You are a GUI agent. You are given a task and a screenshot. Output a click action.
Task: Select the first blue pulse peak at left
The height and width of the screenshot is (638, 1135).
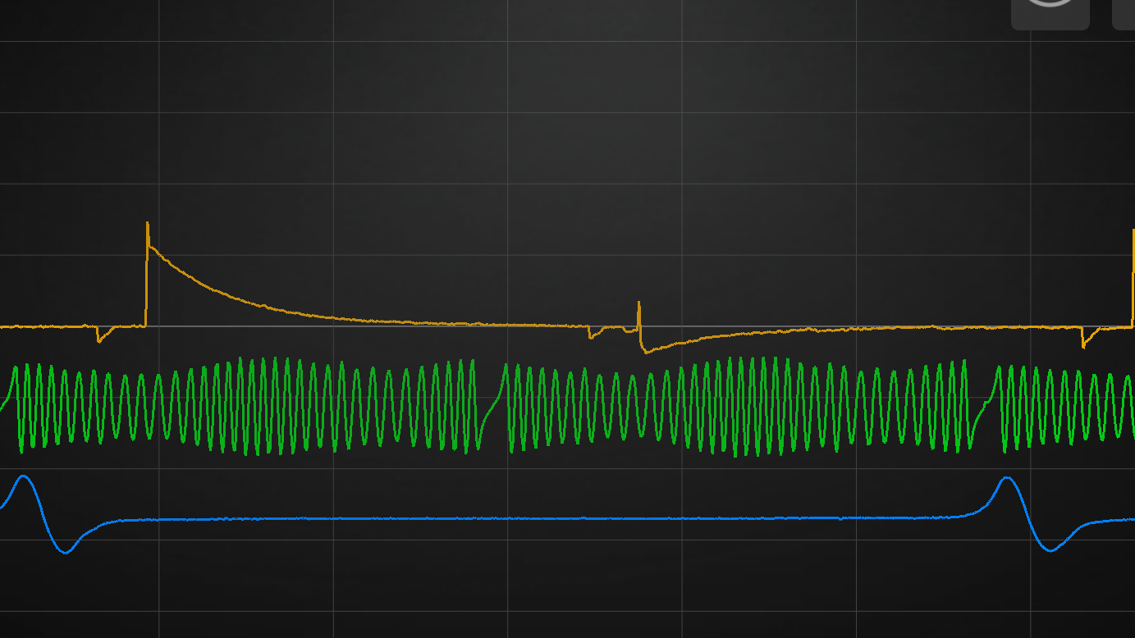(24, 476)
